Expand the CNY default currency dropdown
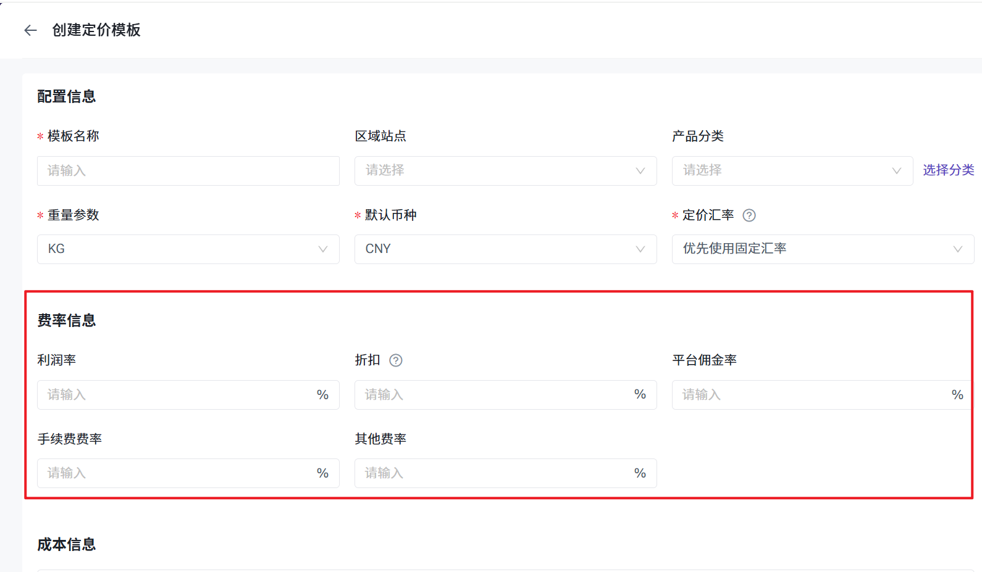The image size is (982, 572). [x=494, y=249]
